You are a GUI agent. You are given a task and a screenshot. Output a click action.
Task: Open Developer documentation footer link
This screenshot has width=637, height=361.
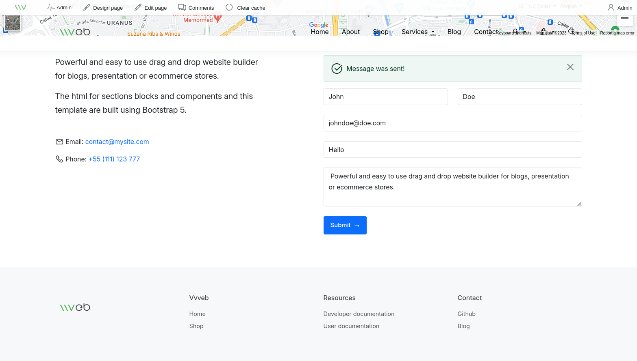(359, 314)
